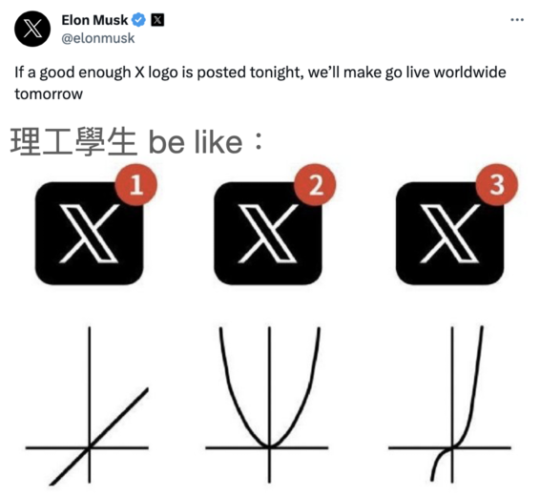This screenshot has width=540, height=497.
Task: Click the vertex of the parabola
Action: pos(269,447)
